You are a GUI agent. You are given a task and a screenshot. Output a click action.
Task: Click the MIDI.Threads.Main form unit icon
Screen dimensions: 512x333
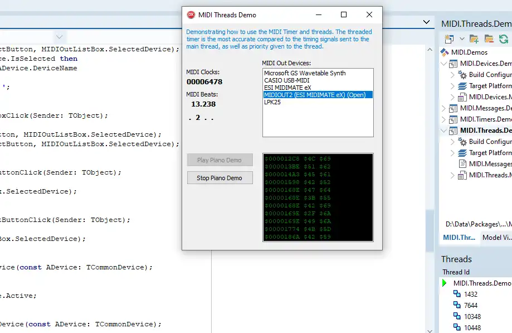[x=462, y=175]
